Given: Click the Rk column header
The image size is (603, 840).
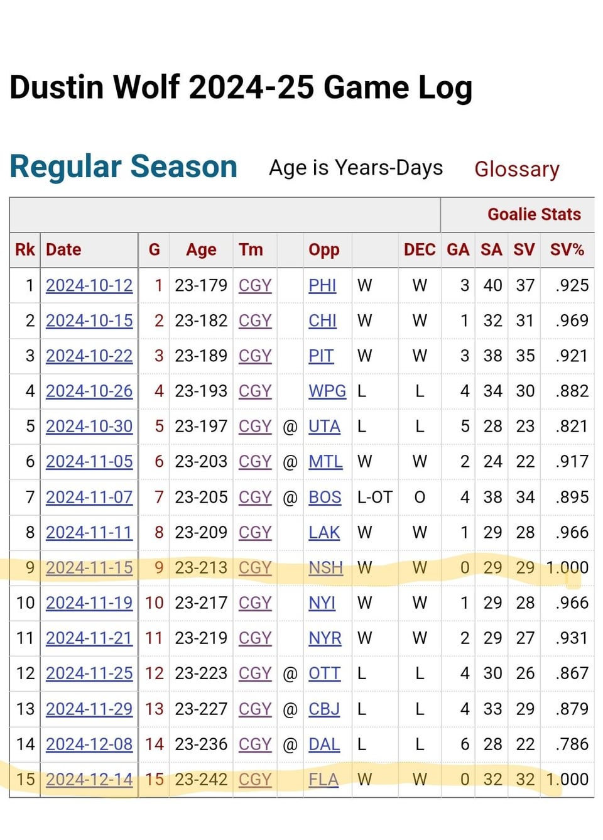Looking at the screenshot, I should pos(25,249).
